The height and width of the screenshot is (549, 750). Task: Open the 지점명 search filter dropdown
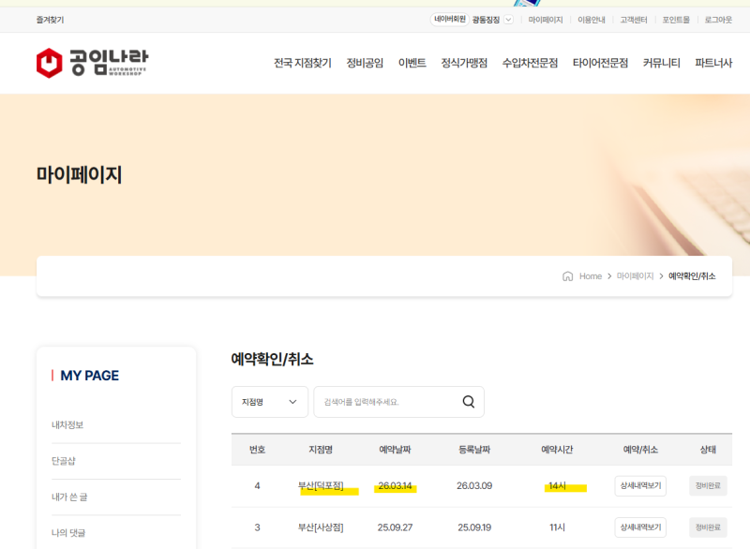(x=270, y=402)
